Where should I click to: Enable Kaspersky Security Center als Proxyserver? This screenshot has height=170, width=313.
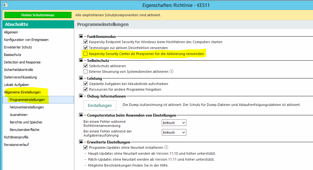(x=85, y=54)
